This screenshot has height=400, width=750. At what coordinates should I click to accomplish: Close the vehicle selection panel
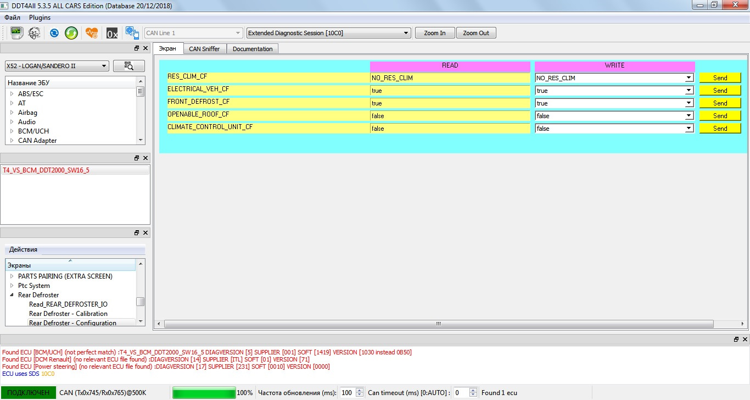(x=145, y=48)
